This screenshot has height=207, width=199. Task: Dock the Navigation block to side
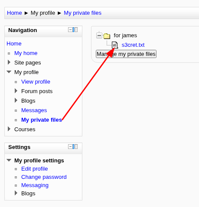point(75,30)
